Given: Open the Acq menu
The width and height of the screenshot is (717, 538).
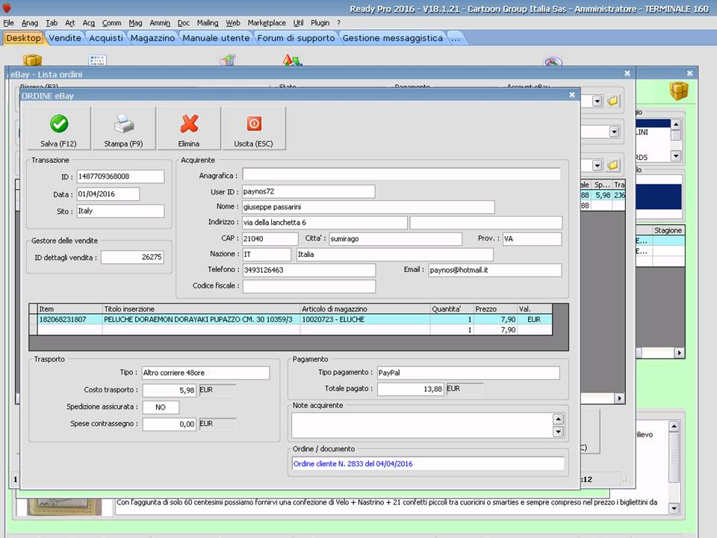Looking at the screenshot, I should [89, 23].
